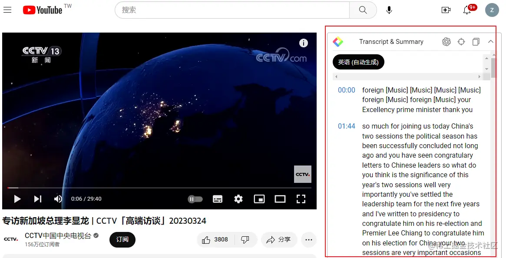The height and width of the screenshot is (258, 506).
Task: Click the 0:06 / 29:40 time display
Action: [86, 199]
